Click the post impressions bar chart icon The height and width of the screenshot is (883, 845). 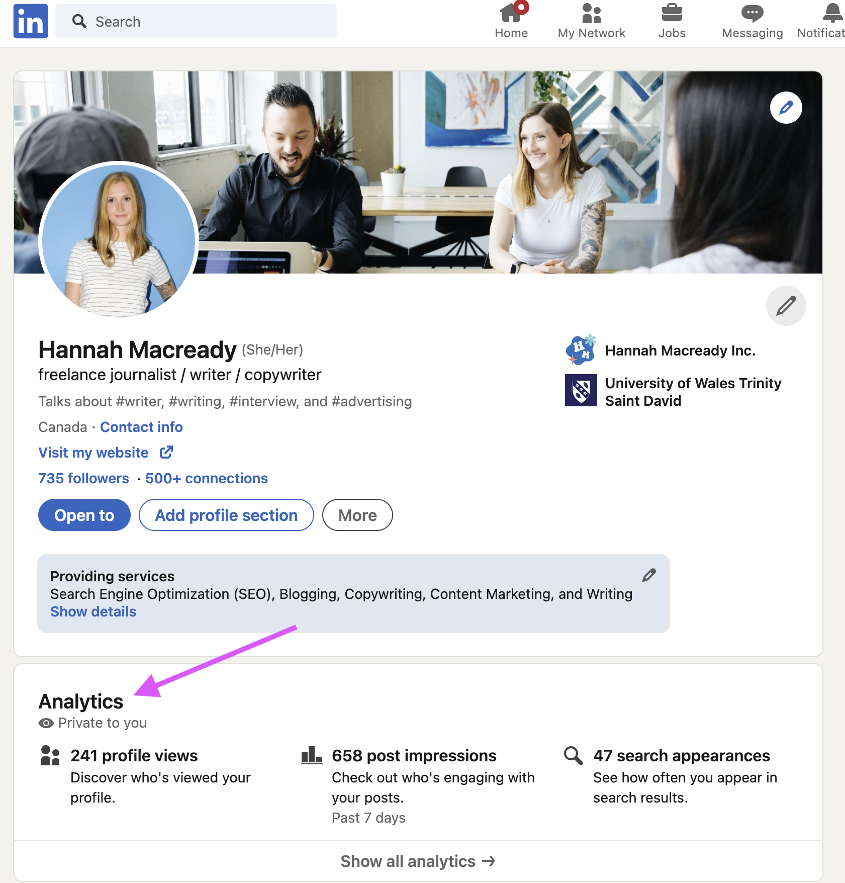coord(312,755)
